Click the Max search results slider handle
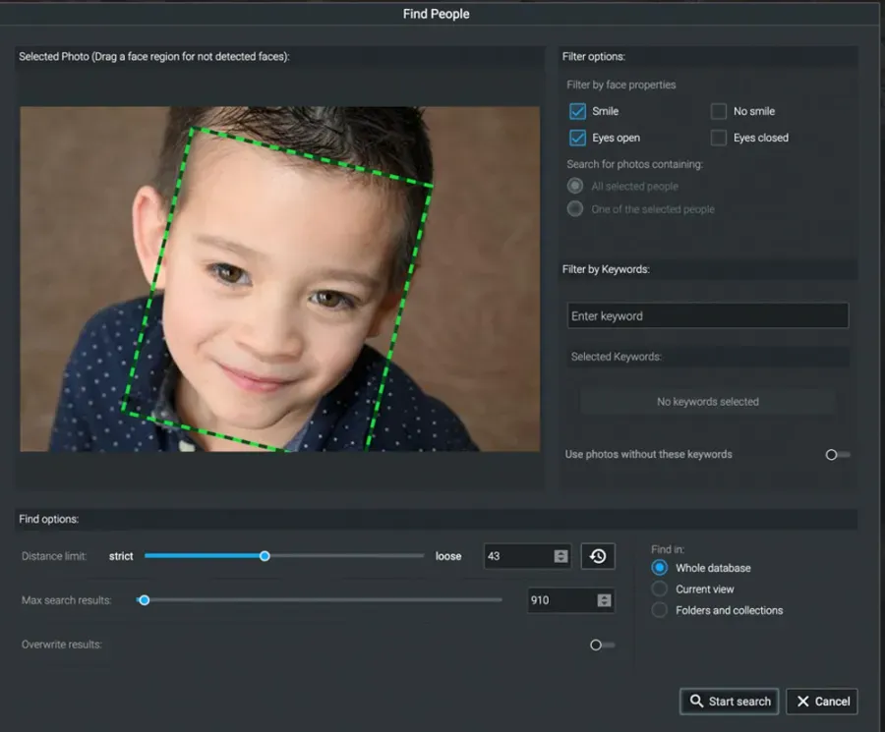885x732 pixels. (x=145, y=600)
